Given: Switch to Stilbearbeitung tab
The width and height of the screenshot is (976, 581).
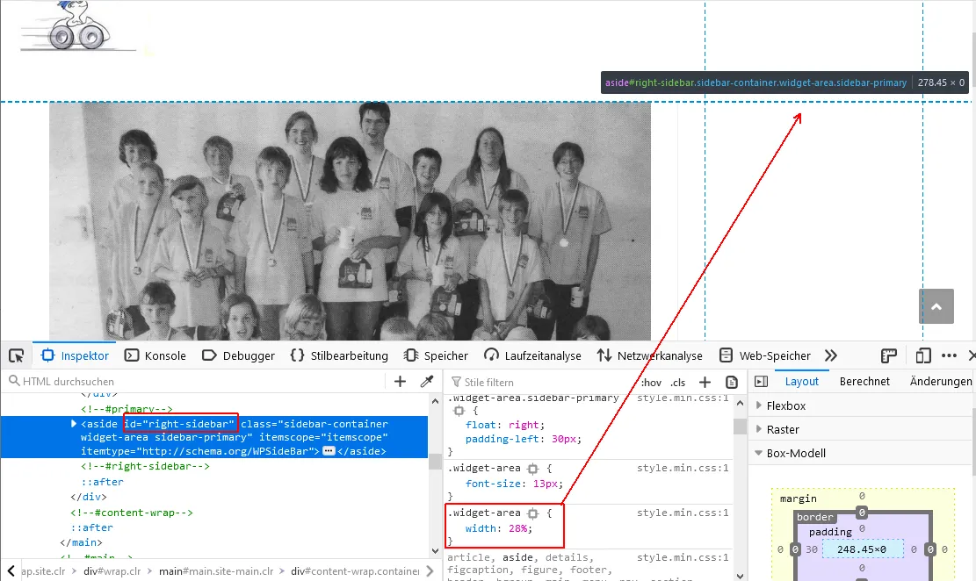Looking at the screenshot, I should tap(339, 355).
